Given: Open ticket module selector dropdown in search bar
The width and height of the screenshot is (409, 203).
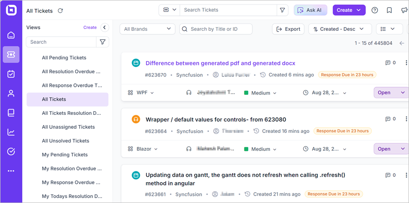Looking at the screenshot, I should (x=169, y=10).
